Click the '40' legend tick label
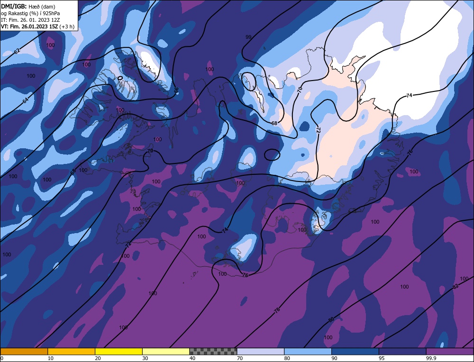 [x=192, y=358]
